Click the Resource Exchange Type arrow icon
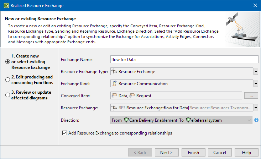Screen dimensions: 261x159 [x=114, y=72]
